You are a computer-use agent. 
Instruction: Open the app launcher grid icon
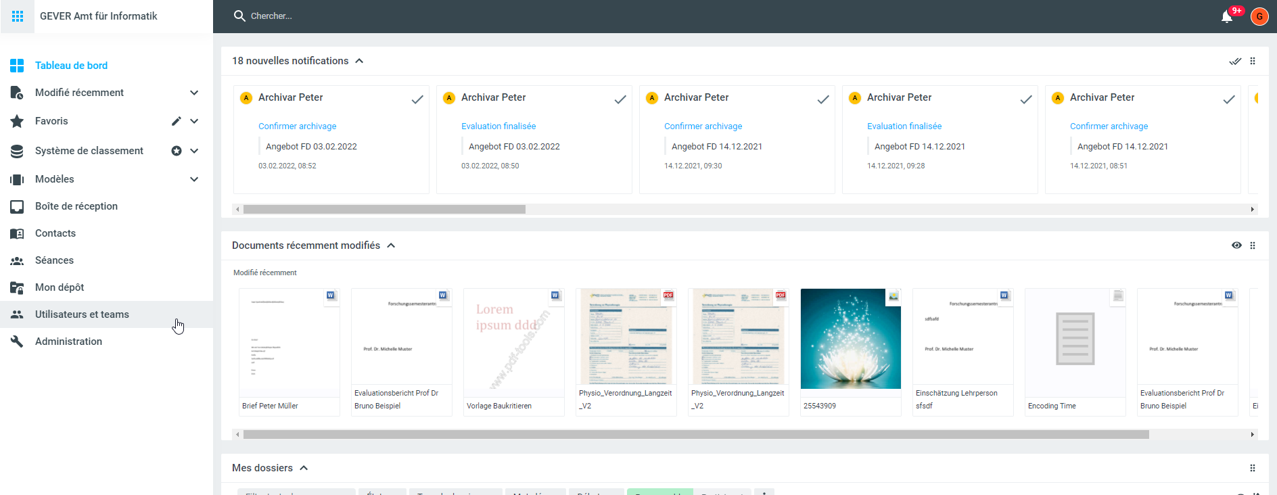pyautogui.click(x=18, y=16)
